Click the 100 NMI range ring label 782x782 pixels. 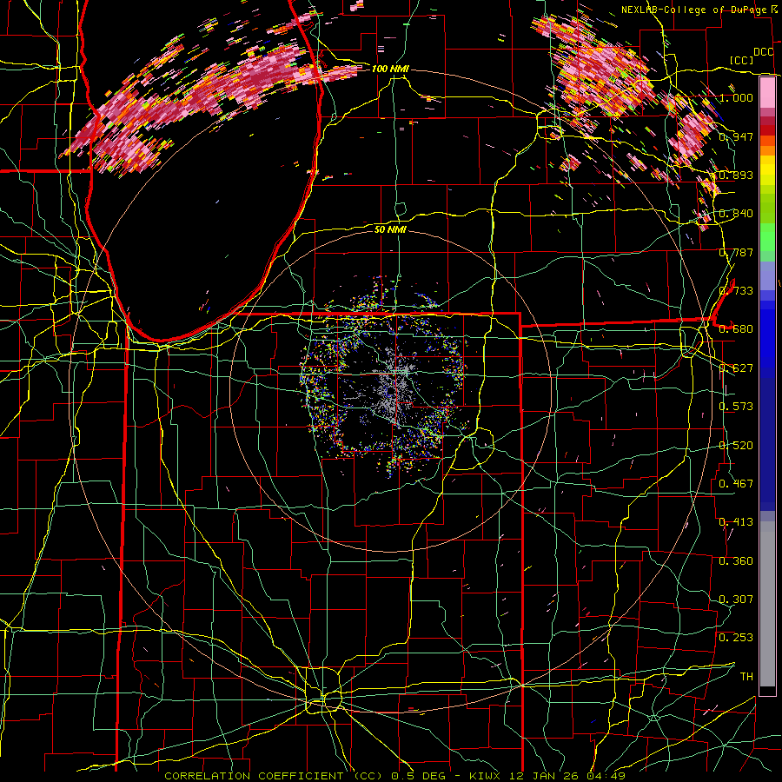(390, 69)
